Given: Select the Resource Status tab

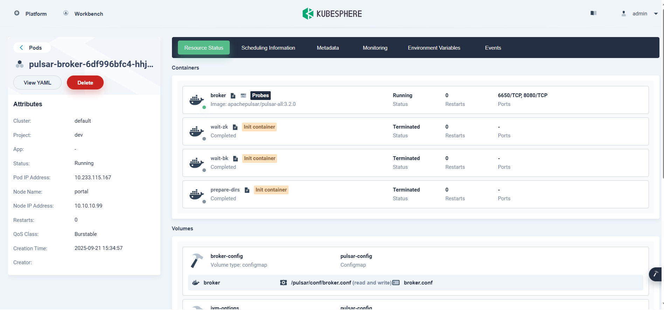Looking at the screenshot, I should pyautogui.click(x=204, y=48).
